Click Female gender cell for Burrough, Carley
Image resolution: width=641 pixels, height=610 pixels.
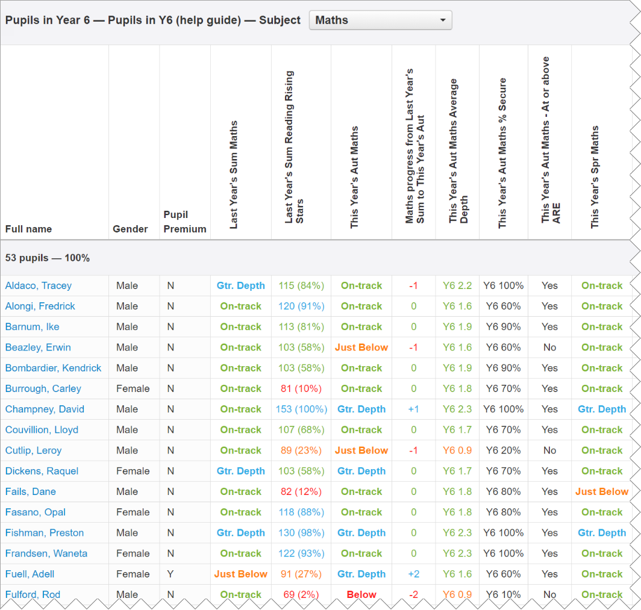click(x=133, y=388)
